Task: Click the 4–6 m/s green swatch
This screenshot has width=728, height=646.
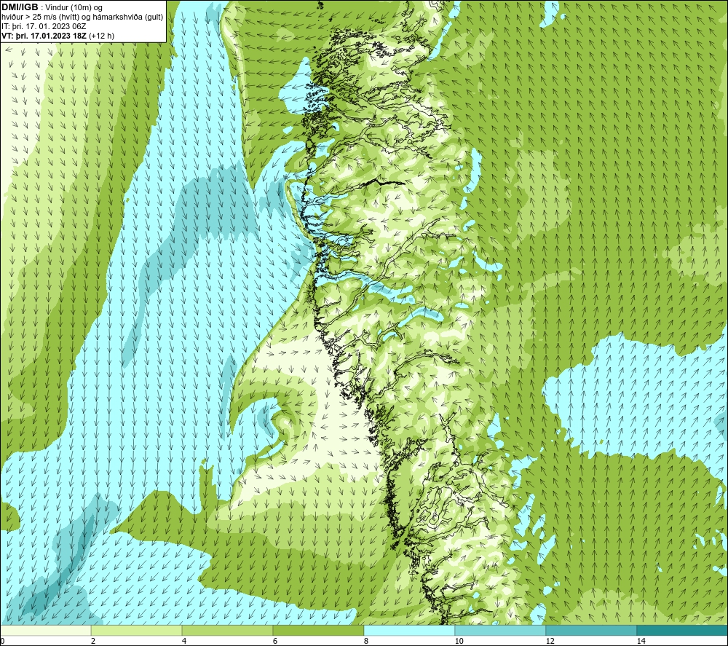Action: [227, 630]
